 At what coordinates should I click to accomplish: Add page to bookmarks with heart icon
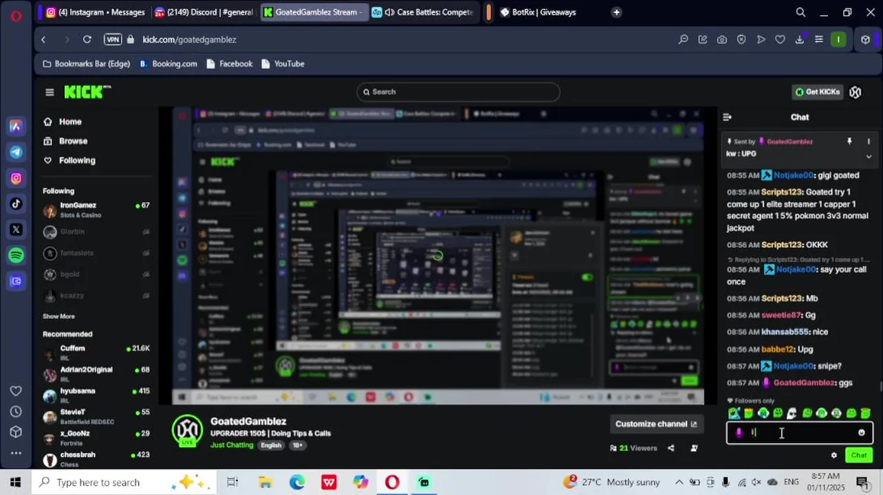780,39
